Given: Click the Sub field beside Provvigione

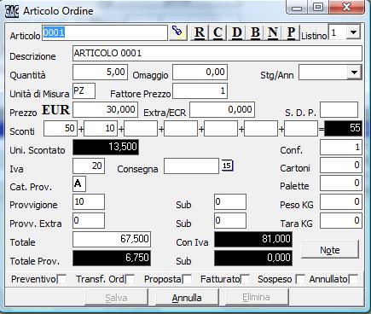Looking at the screenshot, I should 230,201.
